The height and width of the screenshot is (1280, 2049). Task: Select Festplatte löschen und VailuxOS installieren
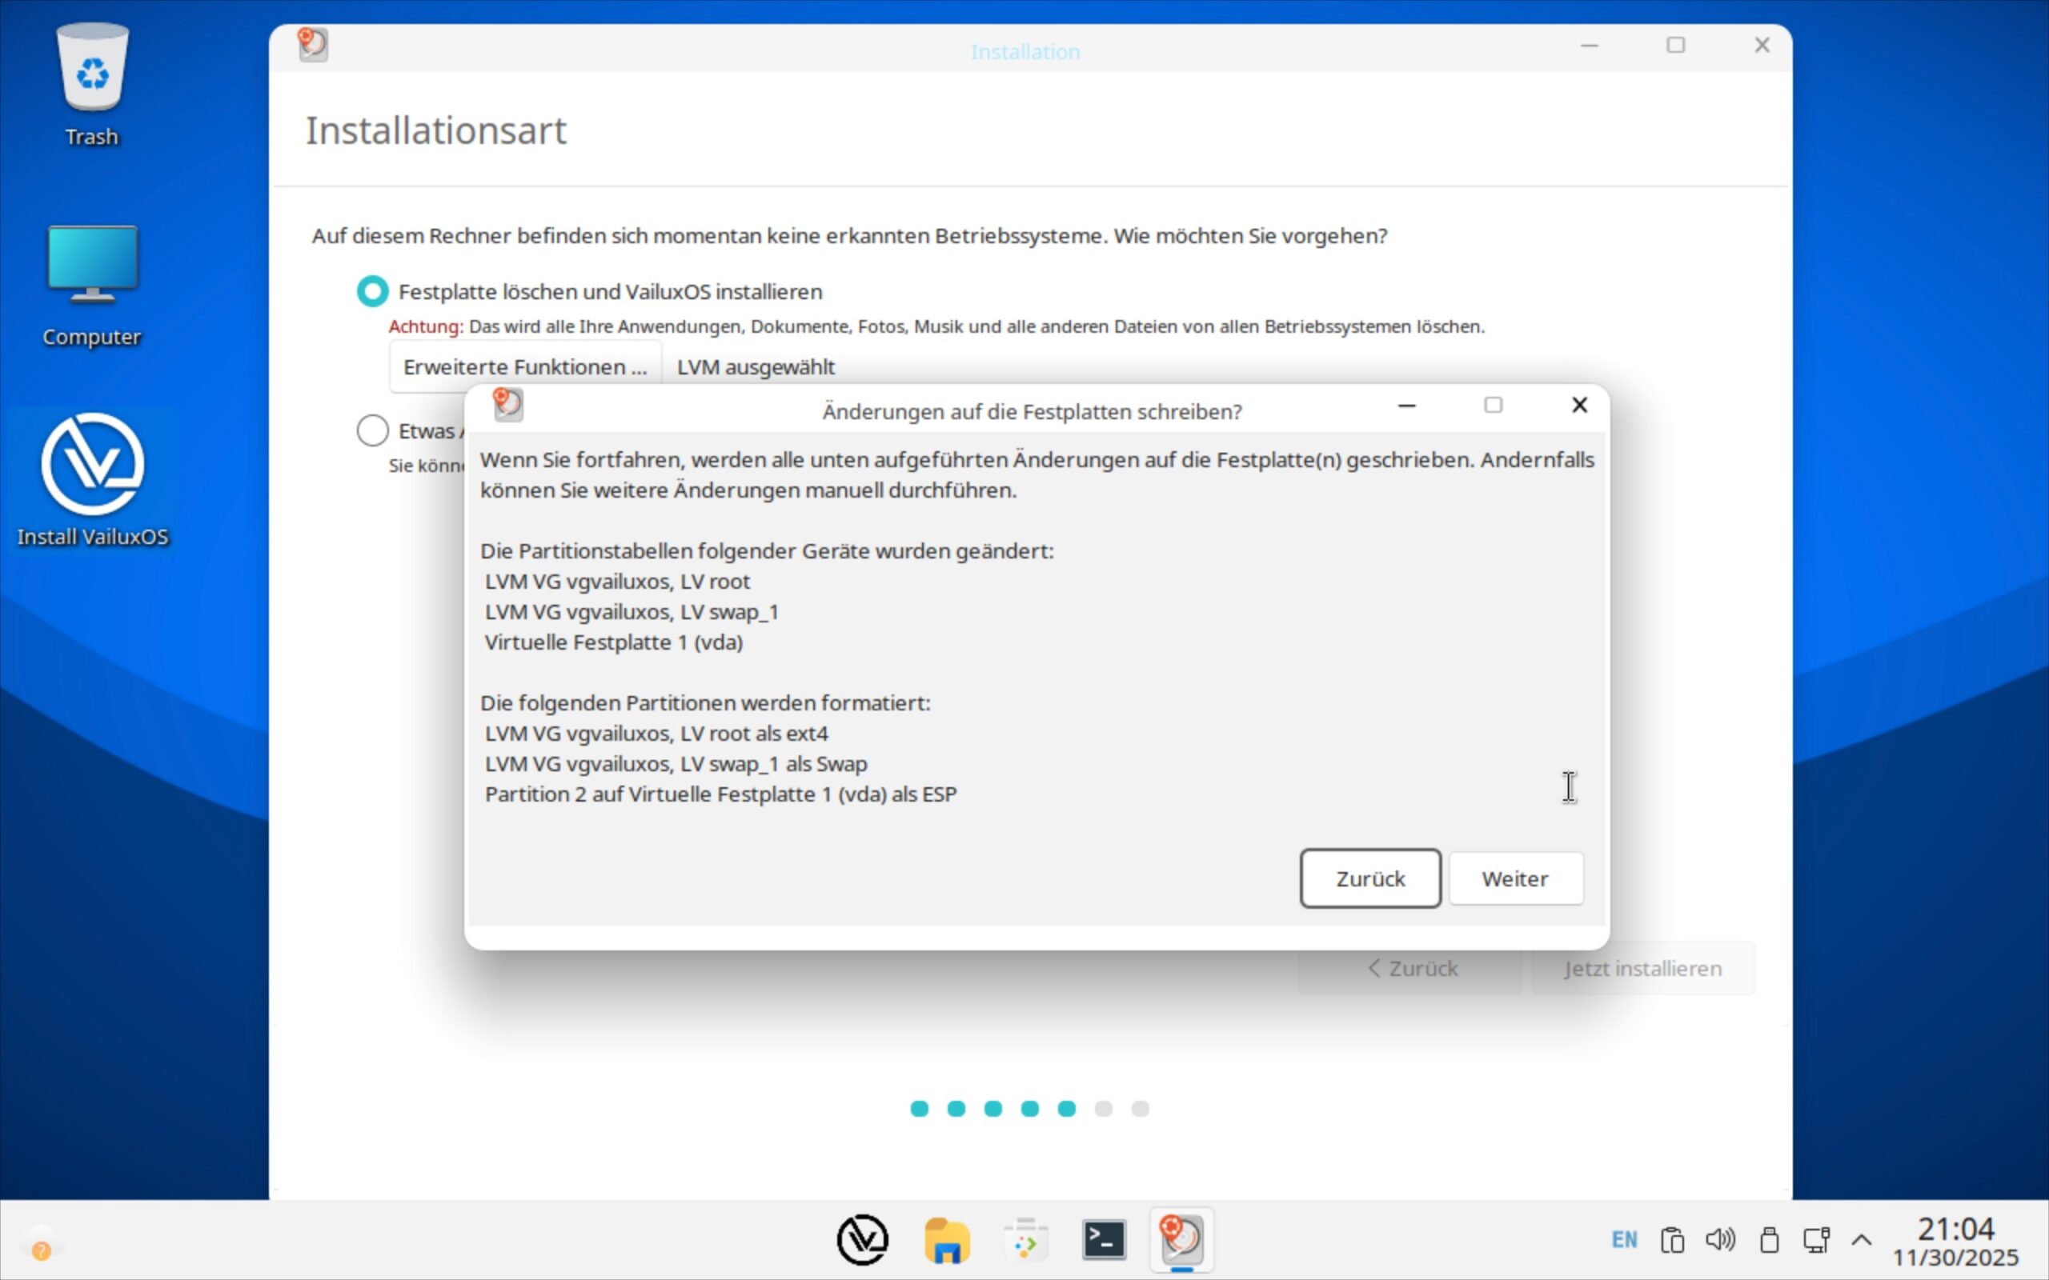(372, 291)
